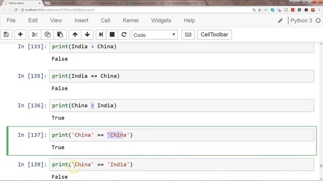This screenshot has height=181, width=323.
Task: Click the notebook vertical scrollbar thumb
Action: click(x=321, y=166)
